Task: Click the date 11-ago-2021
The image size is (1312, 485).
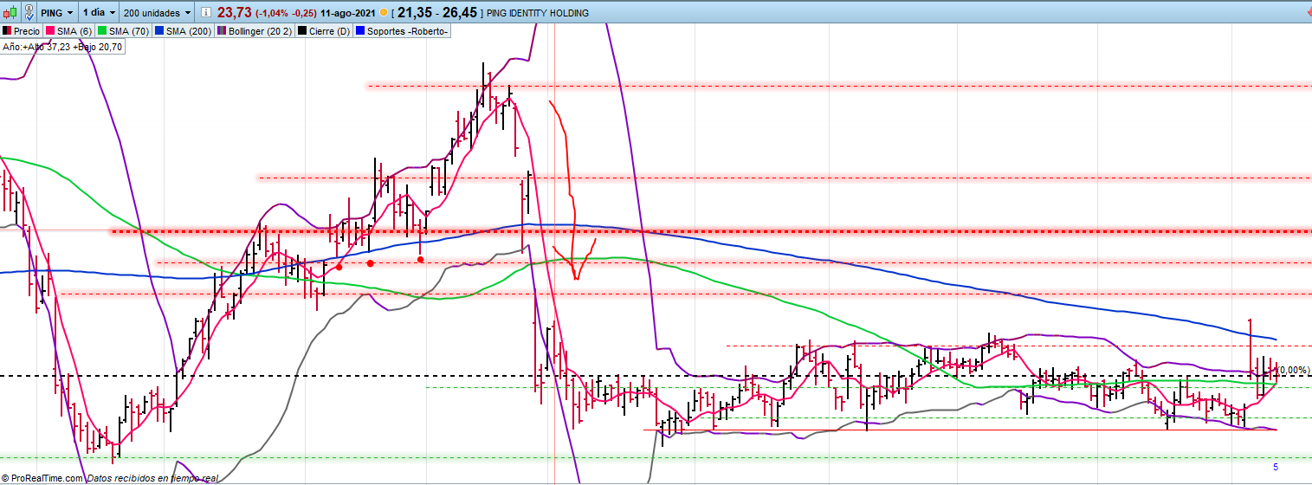Action: [348, 13]
